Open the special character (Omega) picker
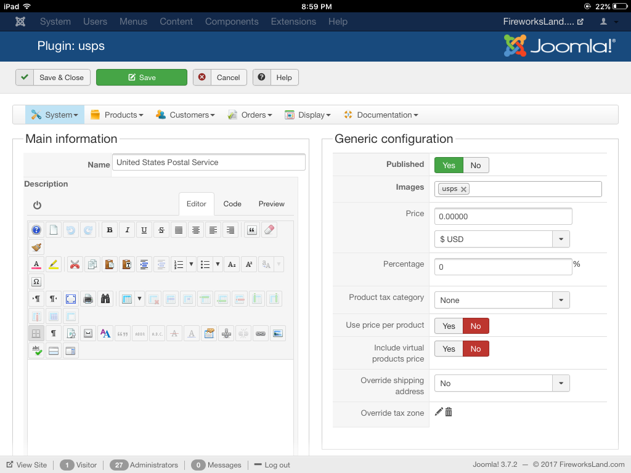Screen dimensions: 631x473 36,282
